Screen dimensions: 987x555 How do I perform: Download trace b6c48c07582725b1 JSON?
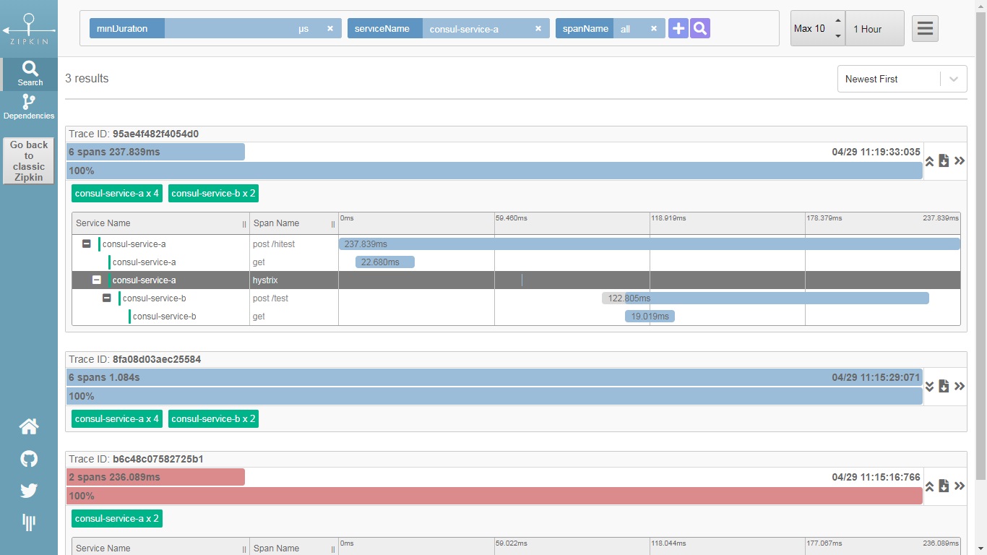tap(944, 486)
